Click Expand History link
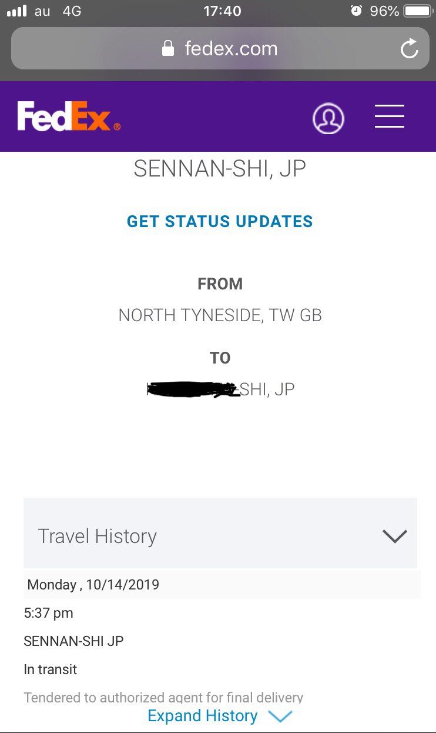Image resolution: width=436 pixels, height=733 pixels. pos(203,715)
